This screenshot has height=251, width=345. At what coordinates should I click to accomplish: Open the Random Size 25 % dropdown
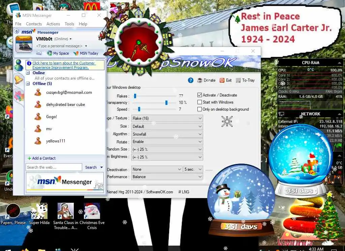coord(167,149)
